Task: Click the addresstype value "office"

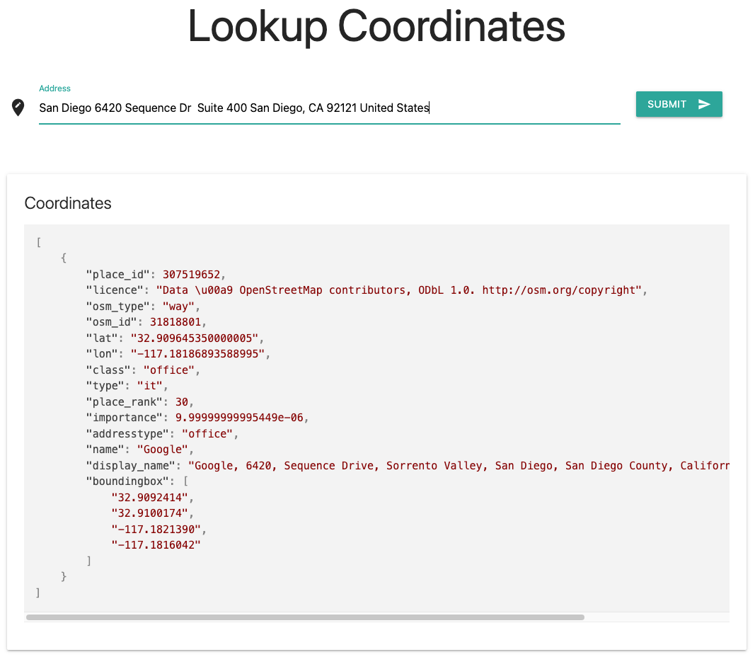Action: point(208,433)
